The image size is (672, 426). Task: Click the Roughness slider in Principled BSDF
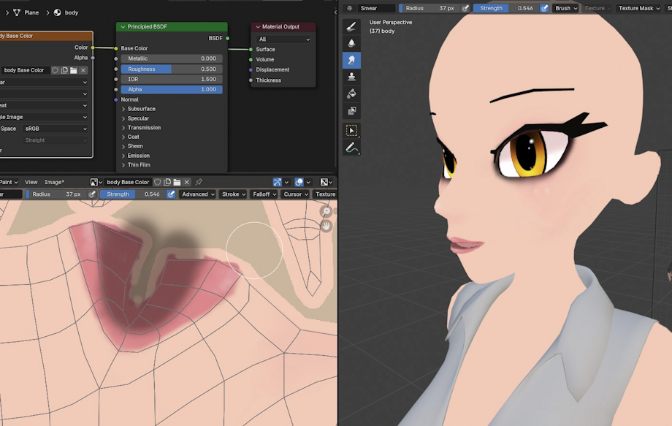tap(171, 69)
